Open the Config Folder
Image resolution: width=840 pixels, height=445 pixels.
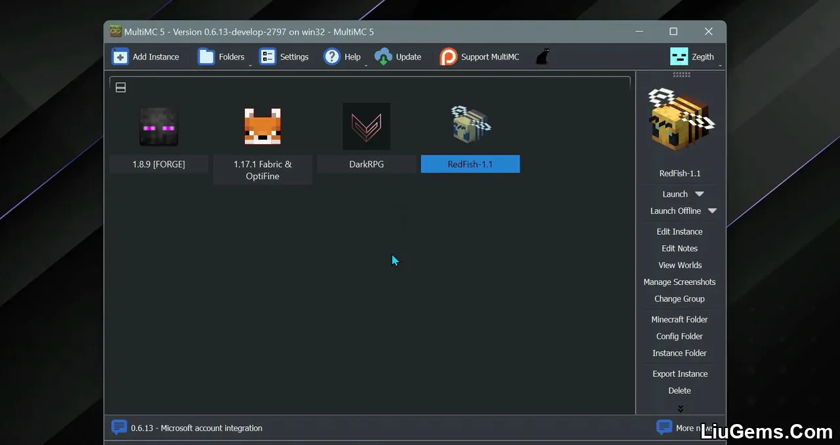pos(680,336)
